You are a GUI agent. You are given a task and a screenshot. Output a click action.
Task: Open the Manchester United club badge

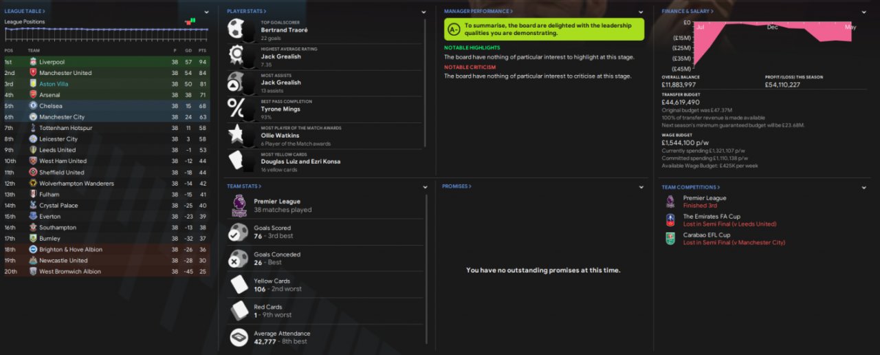(x=33, y=73)
